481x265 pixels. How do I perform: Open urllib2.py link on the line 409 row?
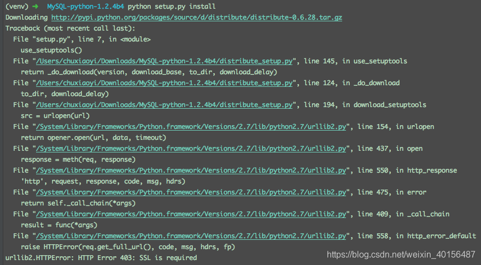(191, 214)
